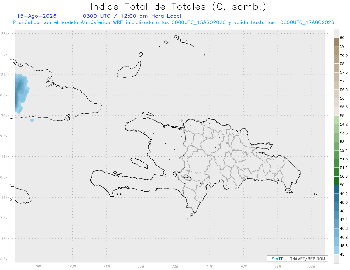Click the "18N" latitude axis label
Viewport: 350px width, 270px height.
[5, 197]
